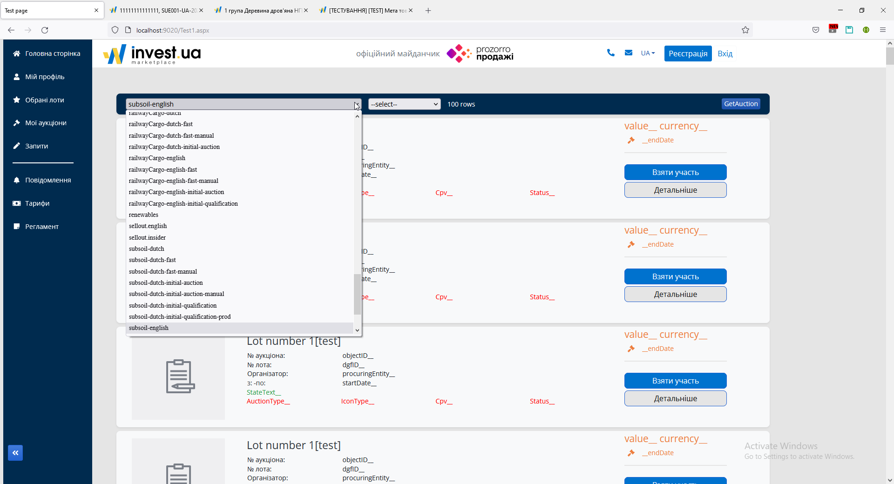Screen dimensions: 894x484
Task: Select subsoil-dutch-initial-auction-manual option
Action: click(240, 294)
